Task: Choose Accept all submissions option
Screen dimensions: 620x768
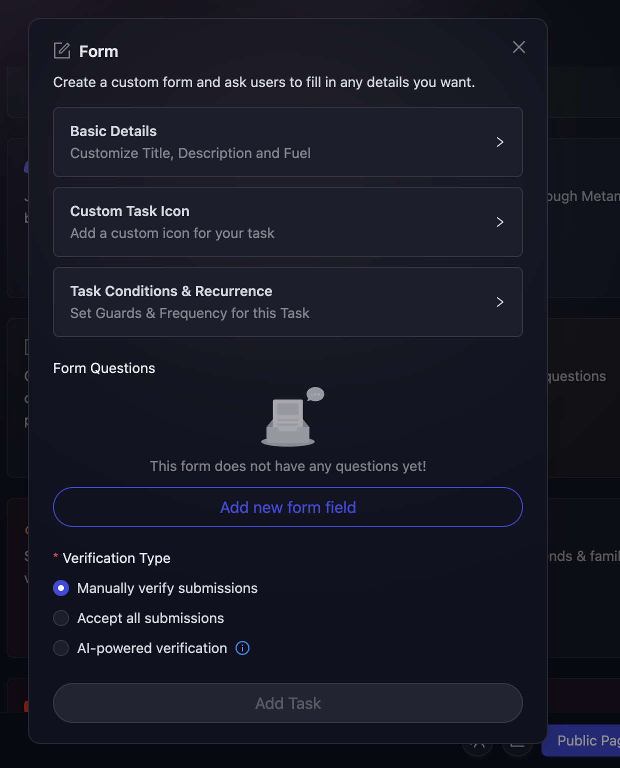Action: pos(60,618)
